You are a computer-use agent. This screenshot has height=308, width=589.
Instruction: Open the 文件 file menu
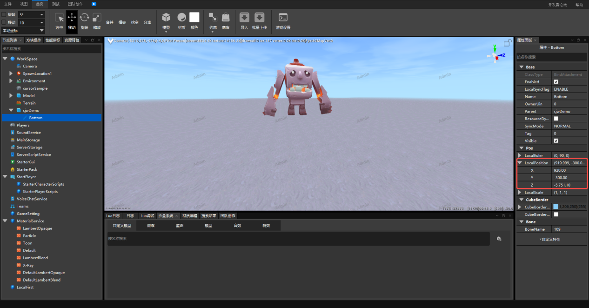point(8,4)
